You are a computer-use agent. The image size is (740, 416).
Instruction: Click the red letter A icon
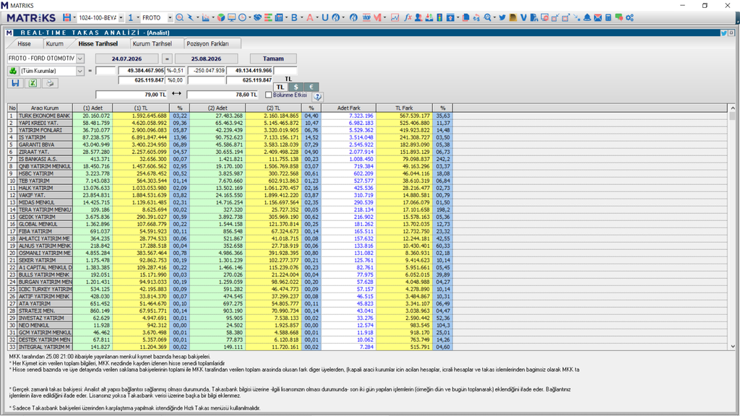pos(309,17)
